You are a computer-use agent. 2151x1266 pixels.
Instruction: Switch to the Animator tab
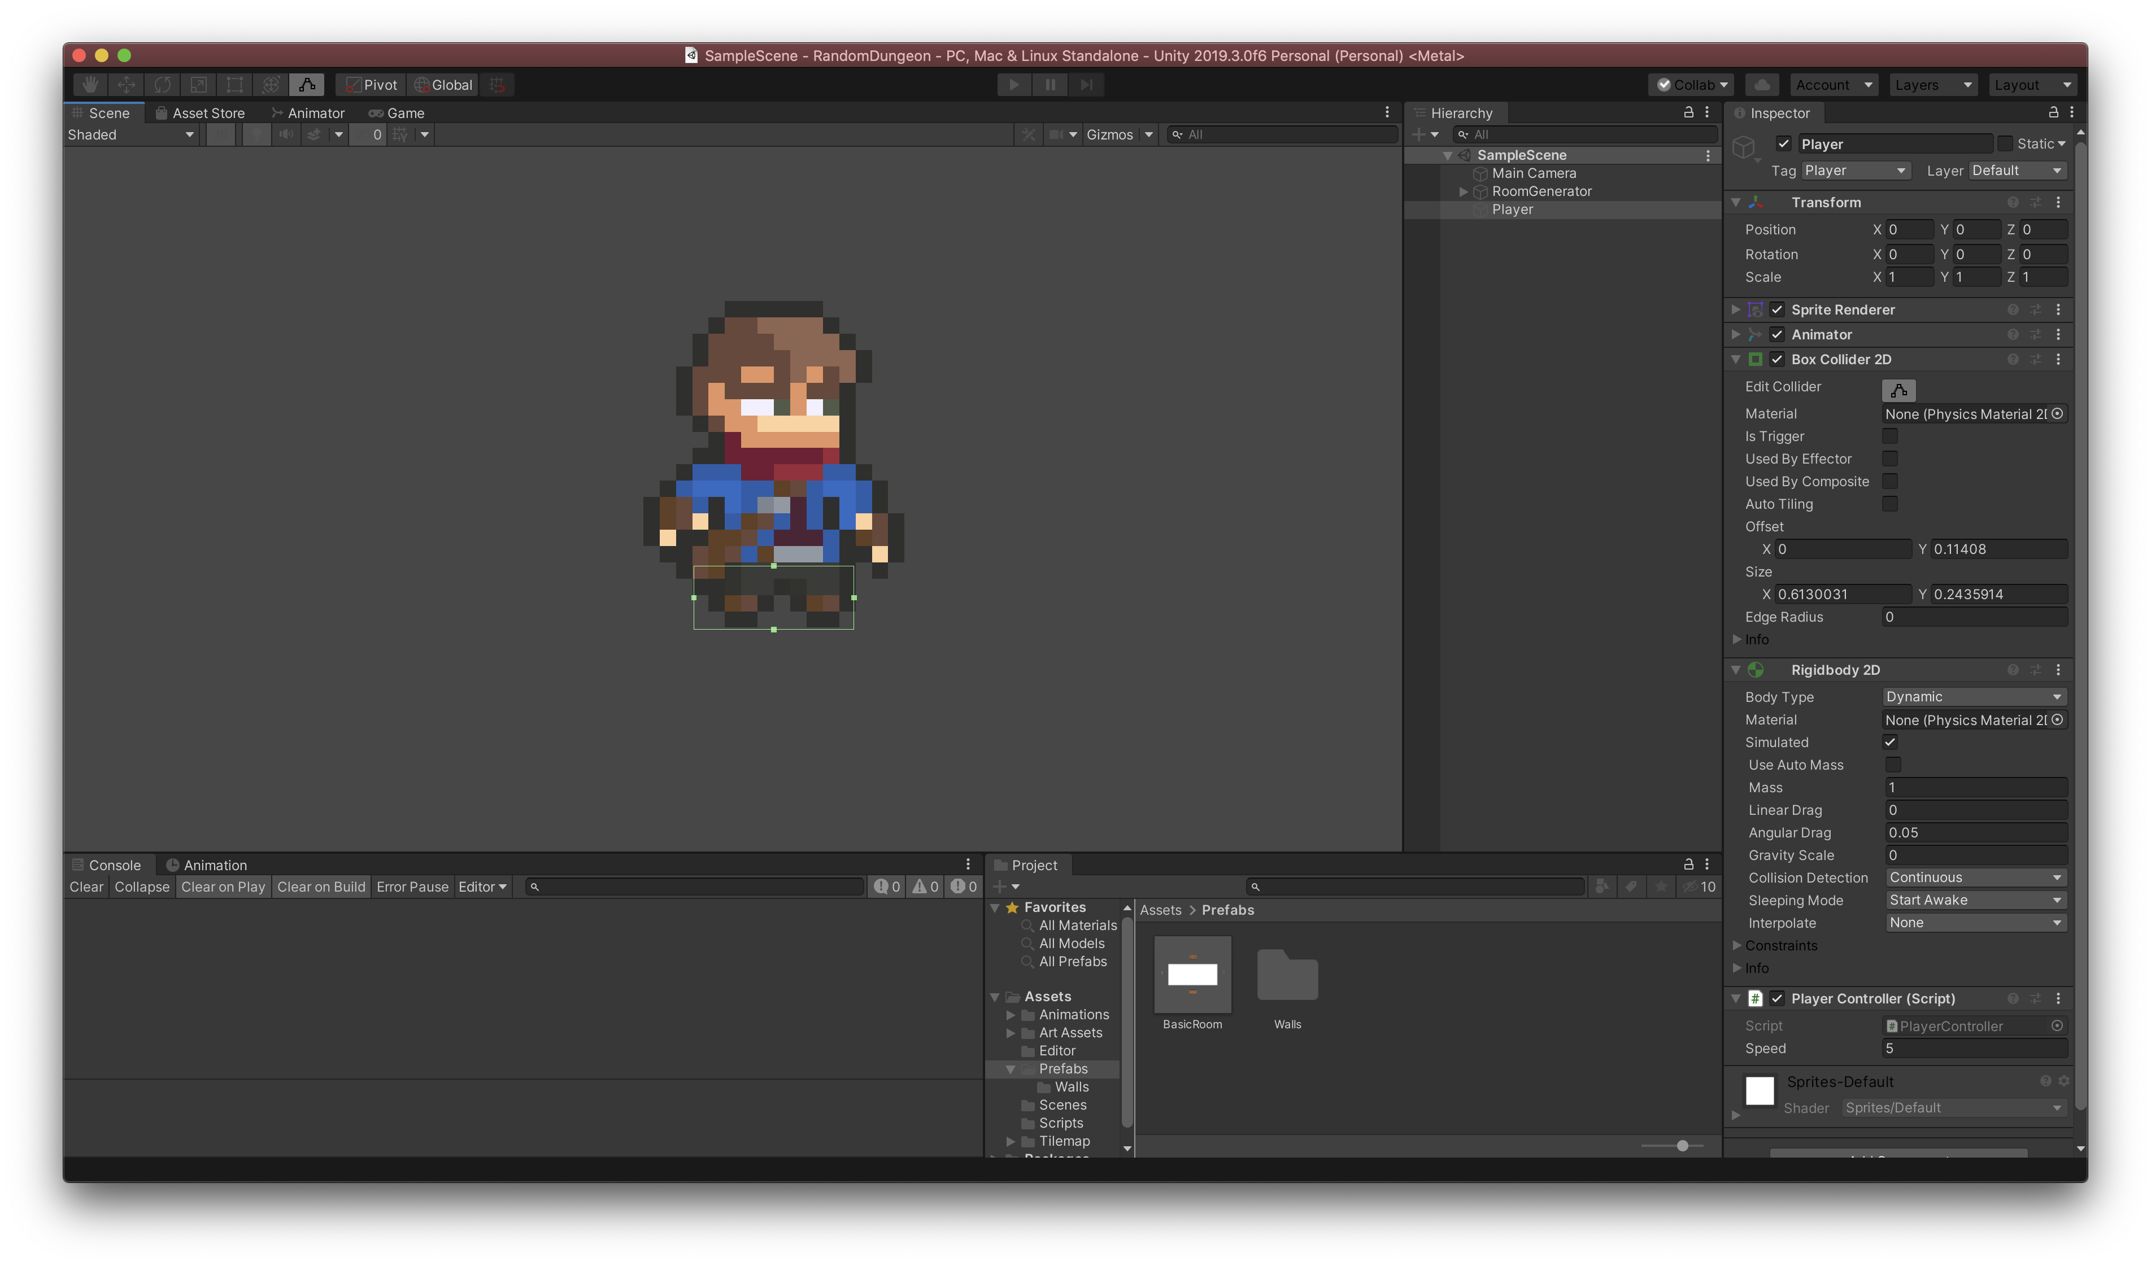pyautogui.click(x=308, y=112)
